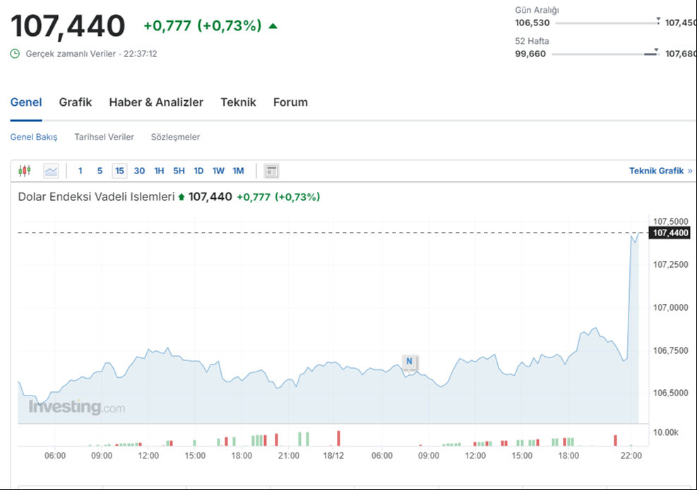Click the real-time clock icon
Image resolution: width=697 pixels, height=490 pixels.
(13, 54)
